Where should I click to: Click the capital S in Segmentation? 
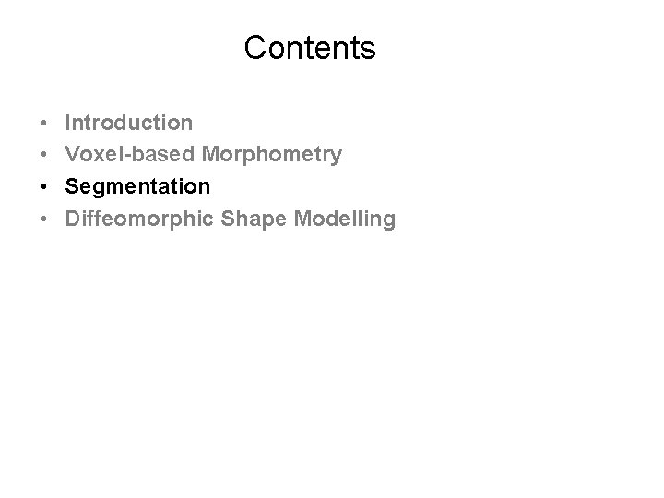coord(72,186)
